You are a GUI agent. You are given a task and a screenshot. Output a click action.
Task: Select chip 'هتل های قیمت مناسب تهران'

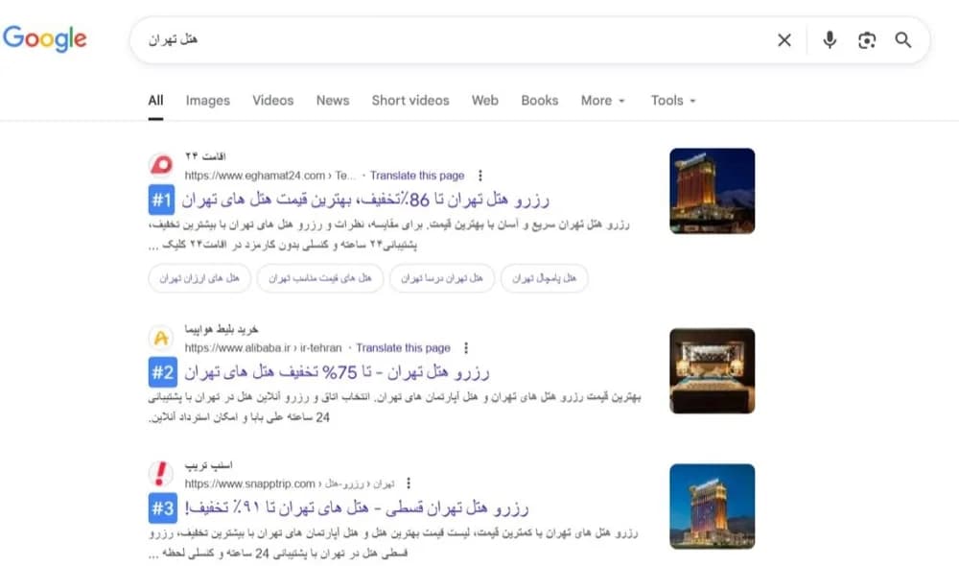(320, 278)
